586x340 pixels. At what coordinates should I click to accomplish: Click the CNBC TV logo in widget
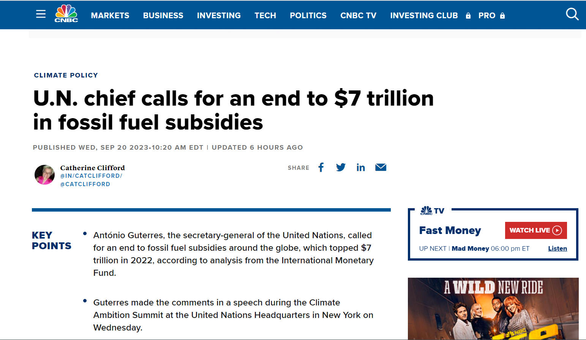pos(432,210)
